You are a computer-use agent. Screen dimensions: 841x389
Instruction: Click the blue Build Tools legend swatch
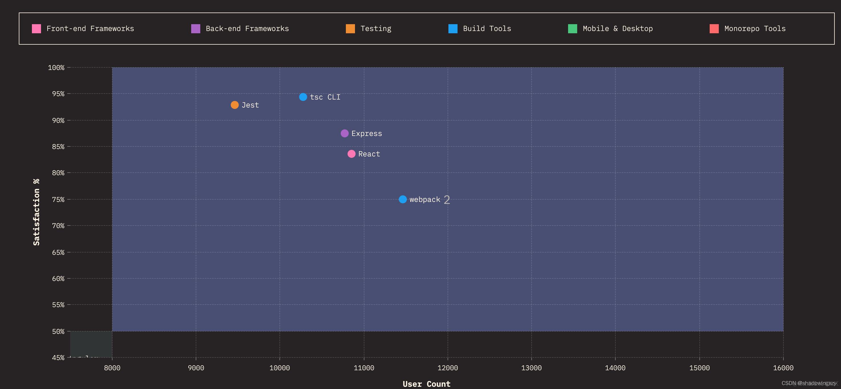[453, 29]
